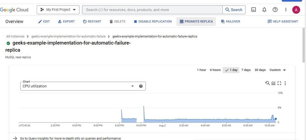
Task: Reset chart zoom
Action: 267,83
